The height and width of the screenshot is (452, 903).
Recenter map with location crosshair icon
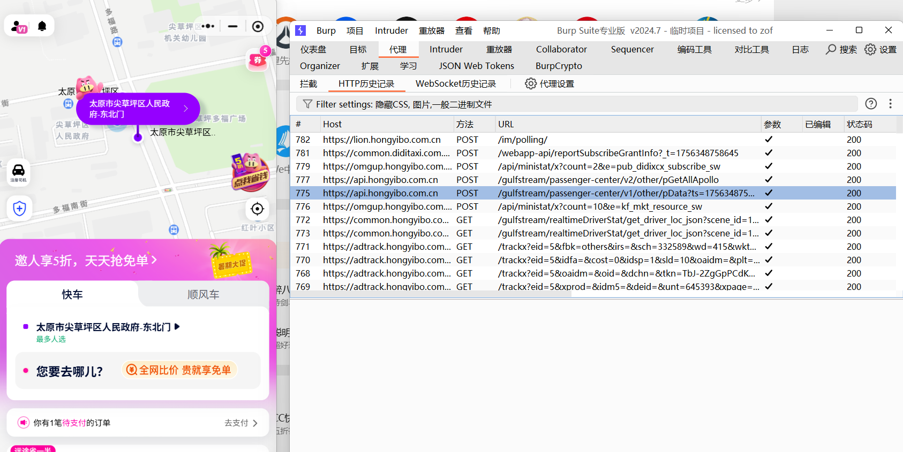coord(257,209)
